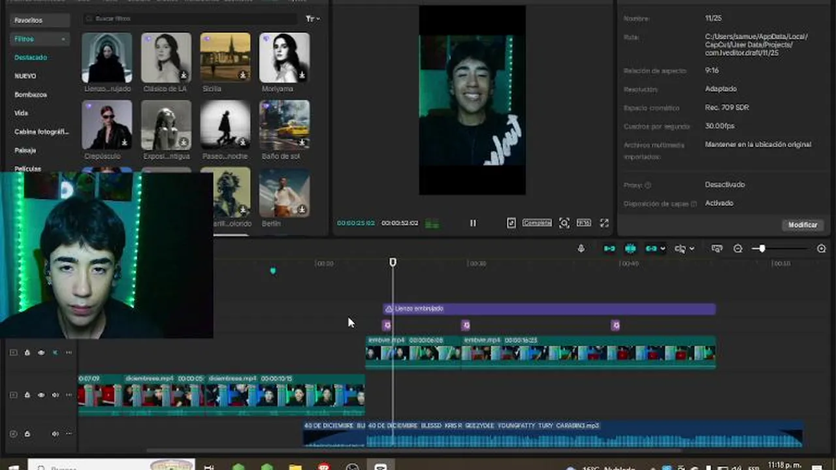Select the embvie.mp4 clip with duration 00:00:16:23

[588, 352]
